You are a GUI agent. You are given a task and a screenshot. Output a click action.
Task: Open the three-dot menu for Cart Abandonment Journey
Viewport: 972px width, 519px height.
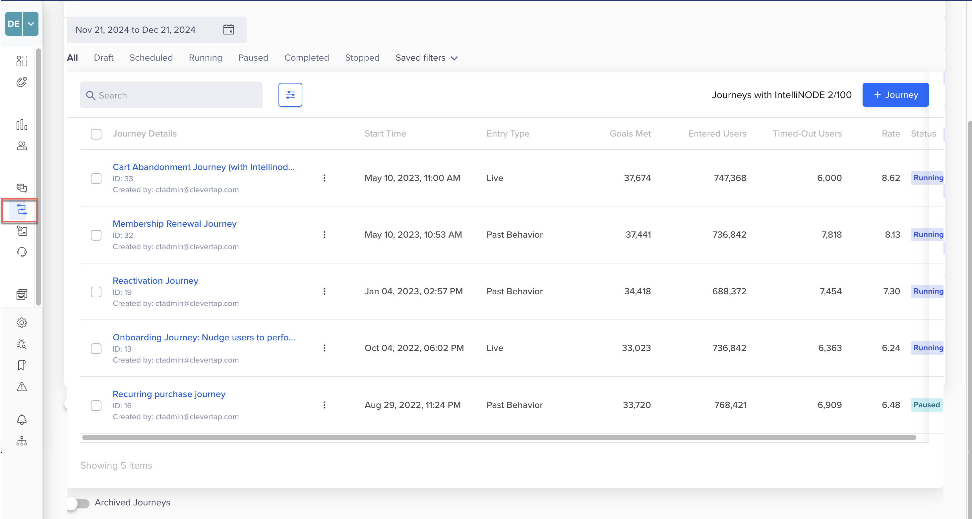[325, 178]
